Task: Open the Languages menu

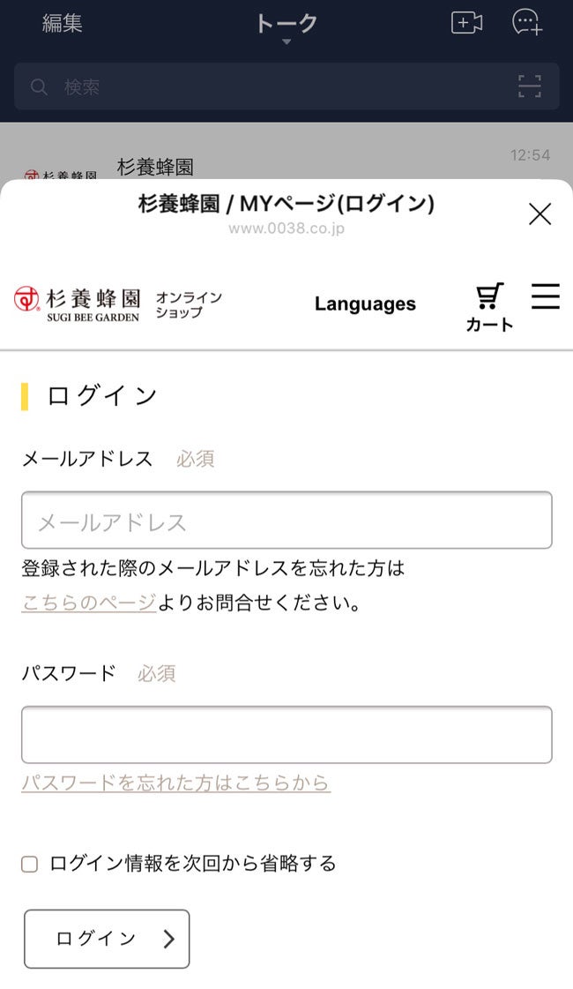Action: (x=365, y=303)
